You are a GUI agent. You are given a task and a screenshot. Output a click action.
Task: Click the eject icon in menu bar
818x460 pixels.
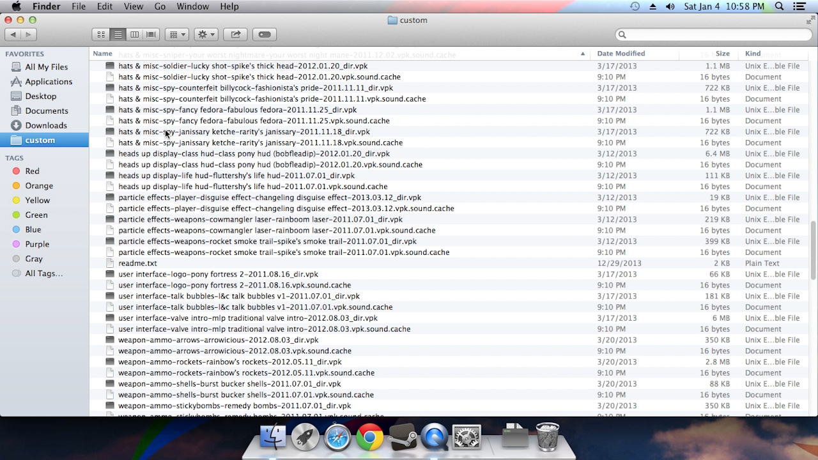click(x=652, y=6)
